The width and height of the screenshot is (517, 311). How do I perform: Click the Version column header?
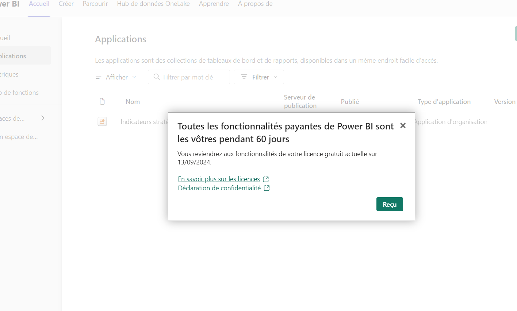point(505,102)
